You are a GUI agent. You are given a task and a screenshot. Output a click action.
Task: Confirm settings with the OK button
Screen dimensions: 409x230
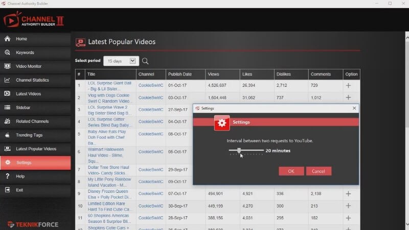(291, 171)
